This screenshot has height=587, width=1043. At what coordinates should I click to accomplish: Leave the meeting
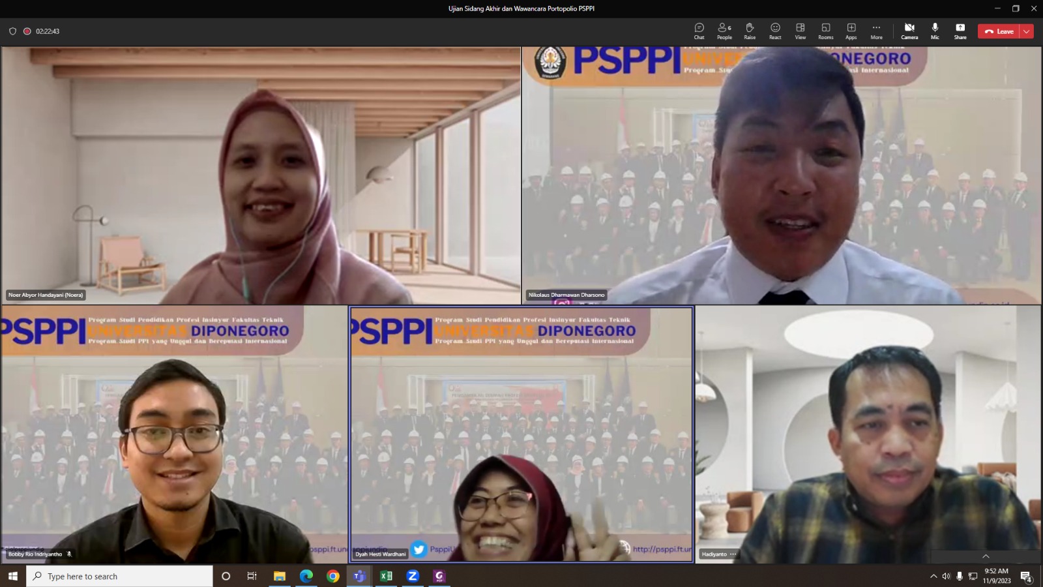[999, 31]
